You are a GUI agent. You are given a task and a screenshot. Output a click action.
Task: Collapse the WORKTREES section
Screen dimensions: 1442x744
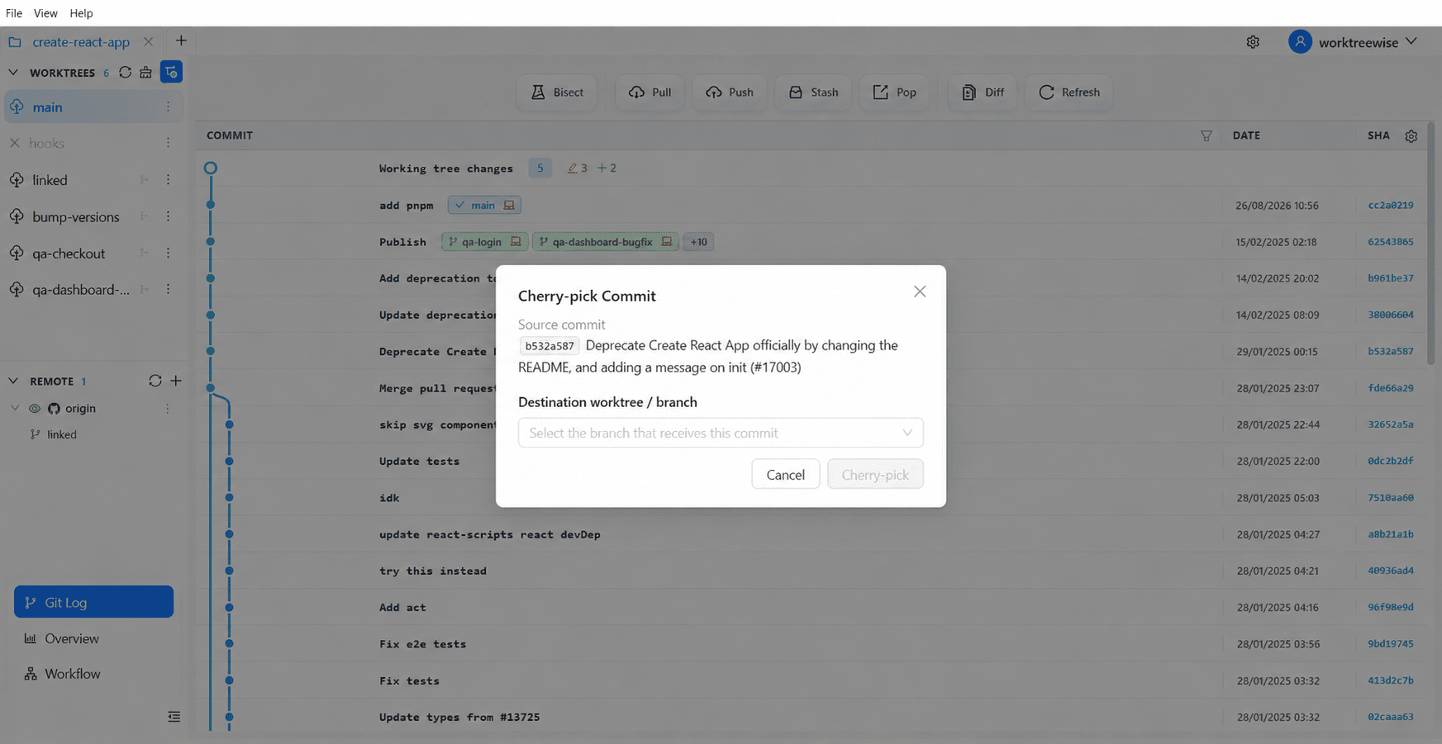(x=13, y=73)
